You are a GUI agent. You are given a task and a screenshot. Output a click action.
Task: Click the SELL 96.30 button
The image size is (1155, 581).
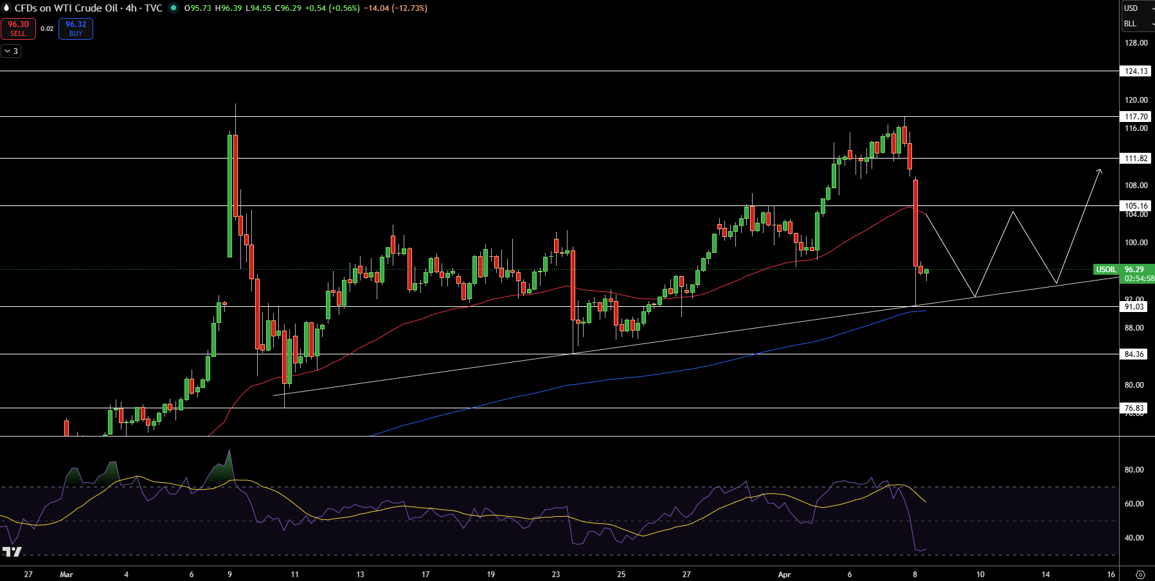[x=18, y=29]
